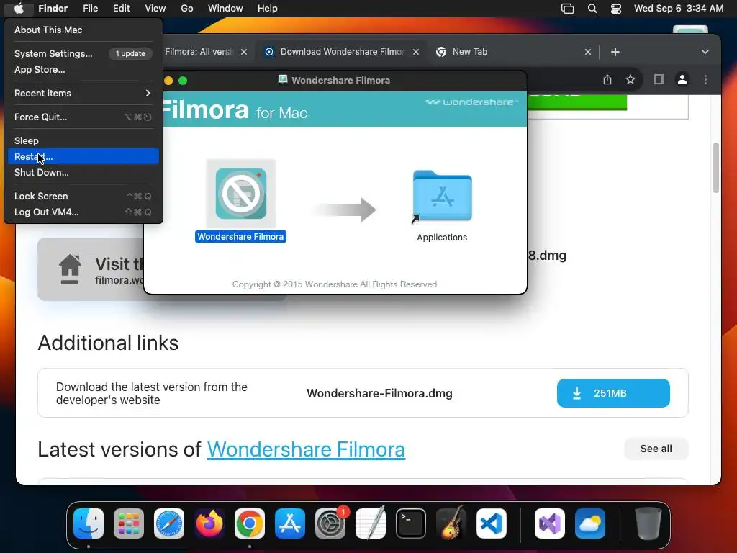
Task: Select Sleep from the Apple menu
Action: click(83, 140)
